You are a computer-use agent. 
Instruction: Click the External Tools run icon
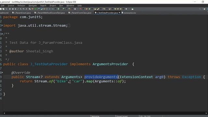tap(69, 9)
